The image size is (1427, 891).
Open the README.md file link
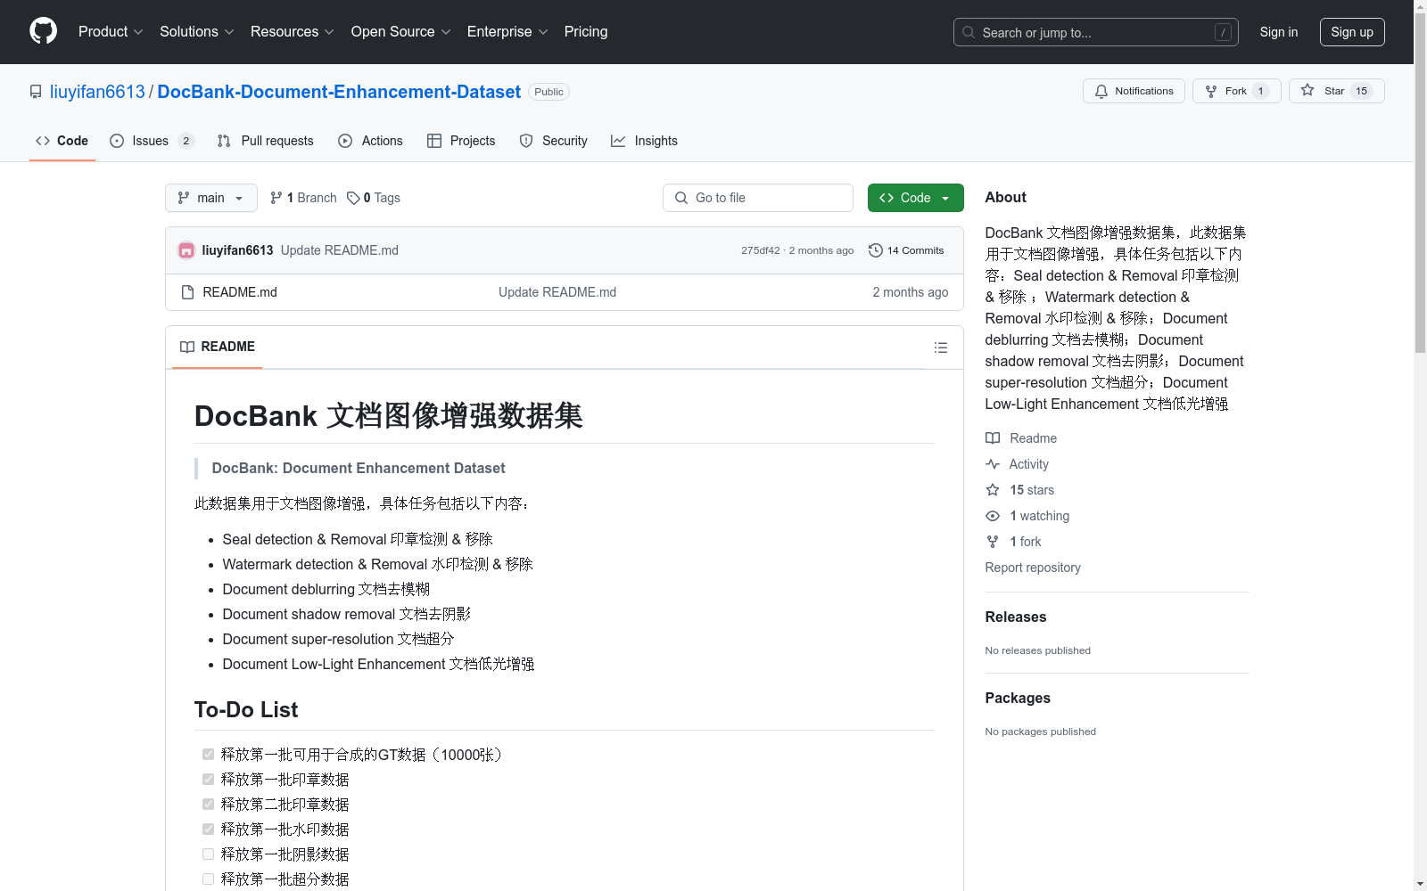[x=239, y=291]
